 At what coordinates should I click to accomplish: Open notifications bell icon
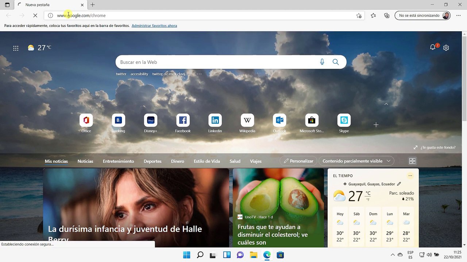click(x=433, y=47)
